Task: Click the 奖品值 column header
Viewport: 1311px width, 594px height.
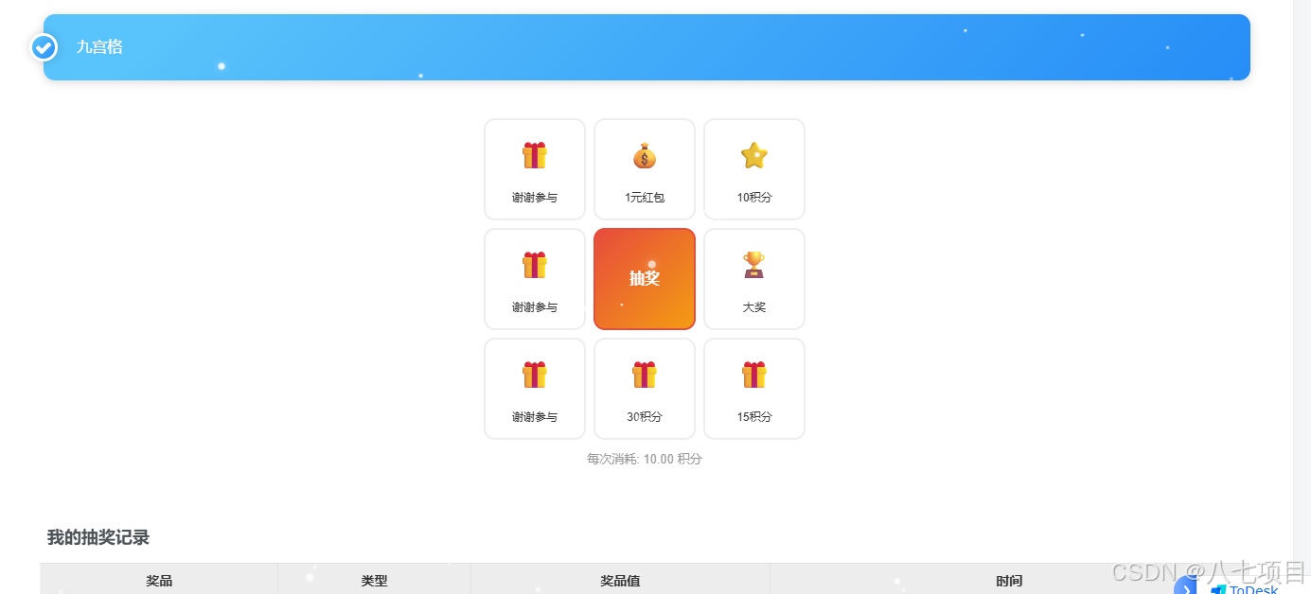Action: (x=620, y=581)
